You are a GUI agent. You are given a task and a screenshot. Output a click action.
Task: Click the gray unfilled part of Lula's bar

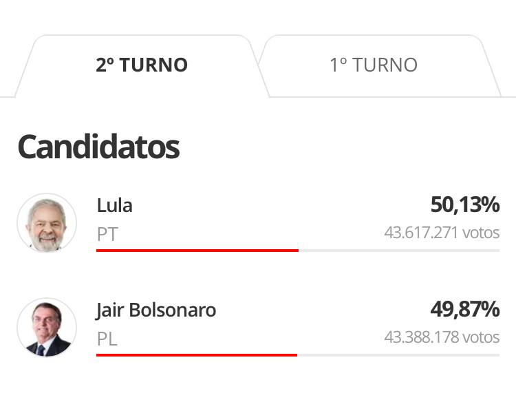point(399,251)
